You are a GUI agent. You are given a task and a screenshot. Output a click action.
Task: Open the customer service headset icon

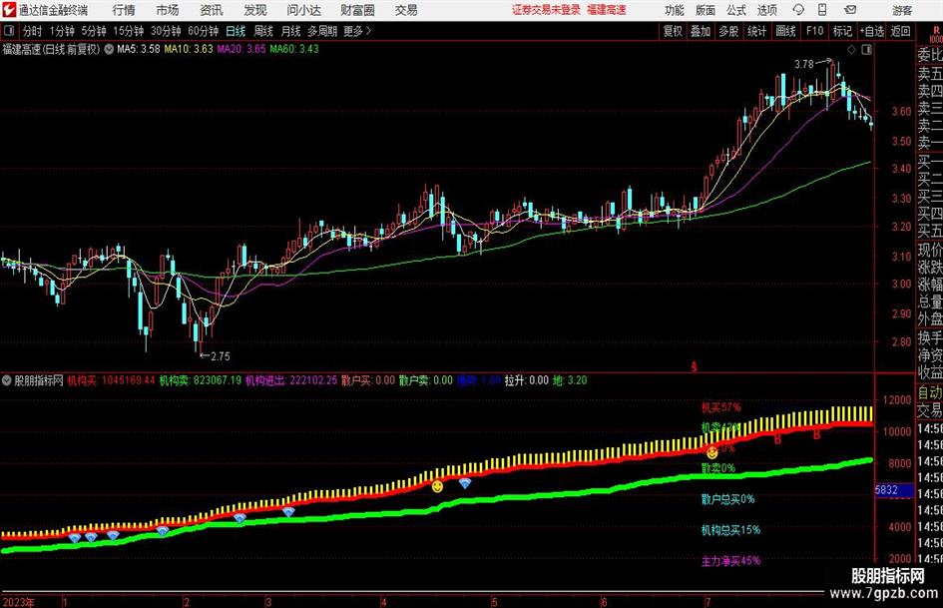click(798, 10)
